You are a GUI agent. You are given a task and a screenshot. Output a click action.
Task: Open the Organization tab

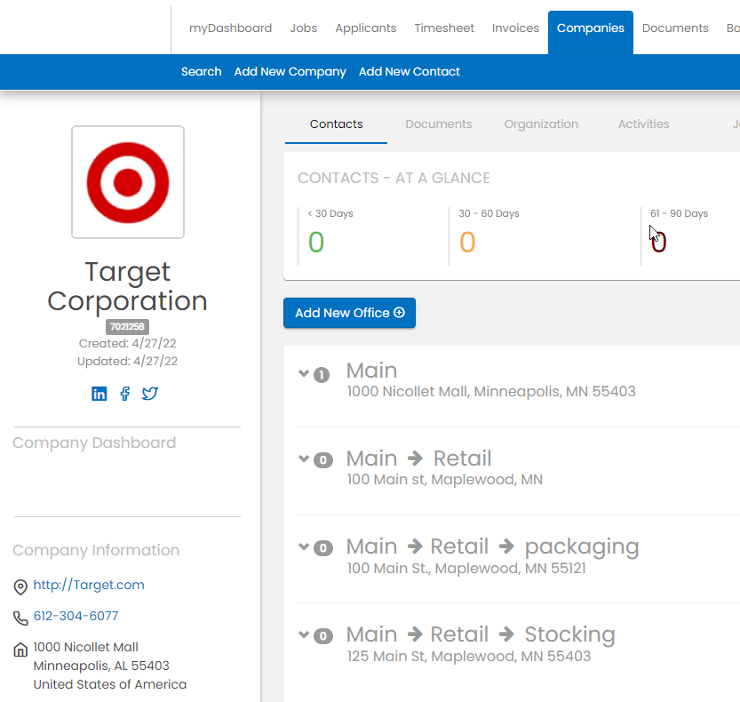[x=541, y=124]
